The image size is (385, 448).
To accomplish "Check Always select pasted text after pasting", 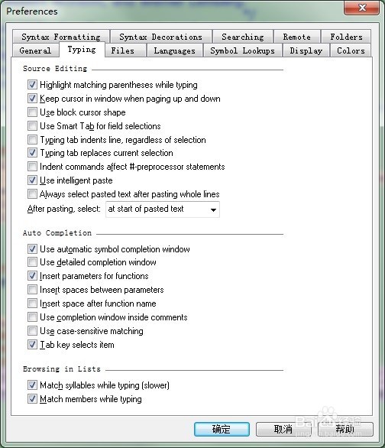I will tap(32, 193).
